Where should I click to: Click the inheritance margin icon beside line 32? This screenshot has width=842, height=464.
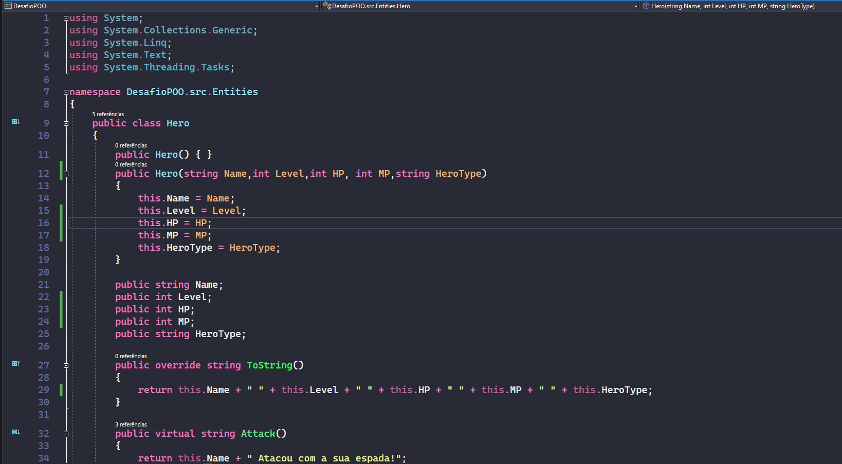[x=15, y=433]
